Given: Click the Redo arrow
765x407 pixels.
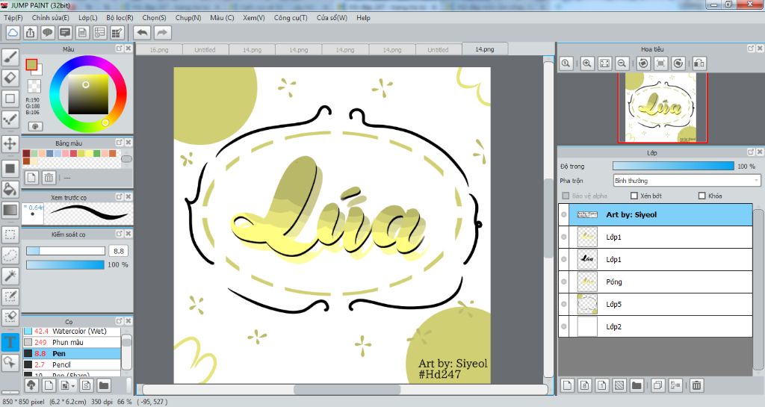Looking at the screenshot, I should click(x=162, y=33).
